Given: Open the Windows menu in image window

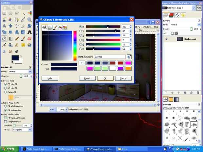Looking at the screenshot, I should click(147, 27).
